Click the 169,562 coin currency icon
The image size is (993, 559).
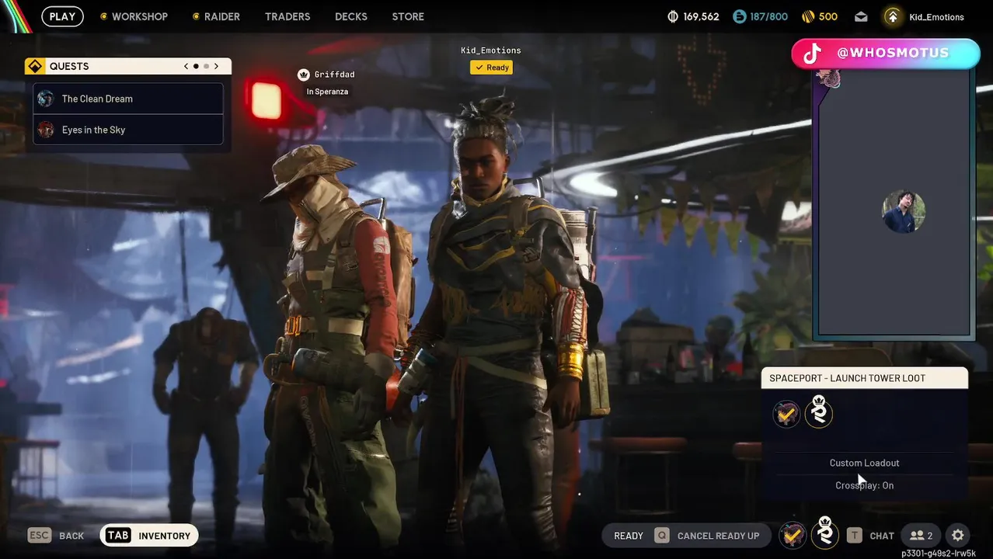point(673,16)
